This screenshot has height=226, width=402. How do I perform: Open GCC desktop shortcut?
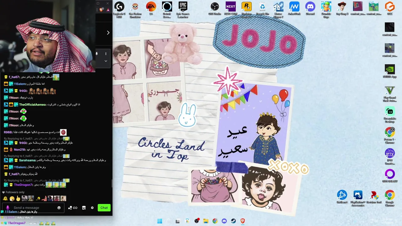pos(389,9)
